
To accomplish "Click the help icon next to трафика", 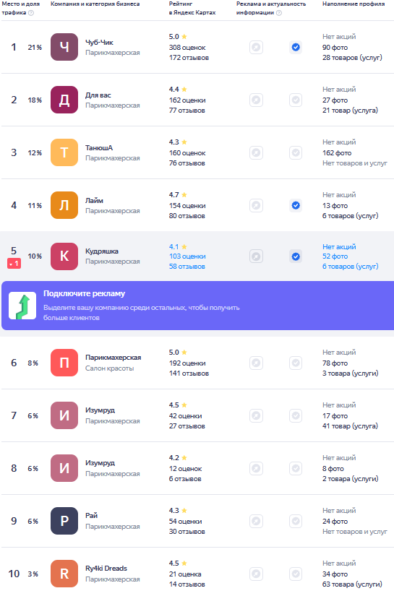I will tap(31, 13).
